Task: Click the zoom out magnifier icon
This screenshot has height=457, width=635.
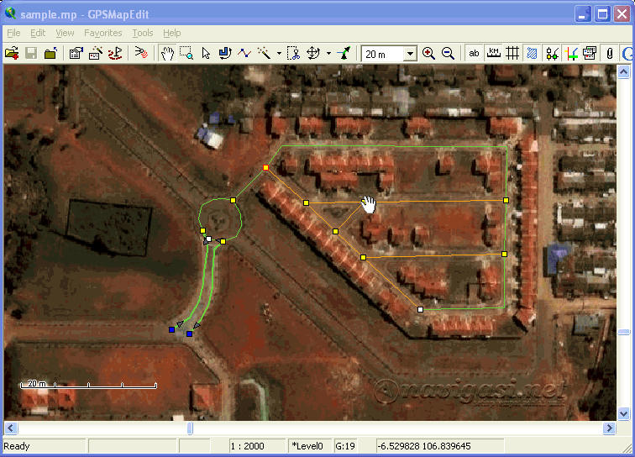Action: [448, 53]
